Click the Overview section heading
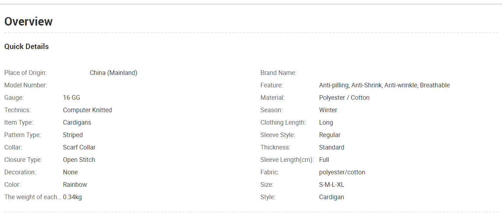The width and height of the screenshot is (502, 218). pos(28,22)
